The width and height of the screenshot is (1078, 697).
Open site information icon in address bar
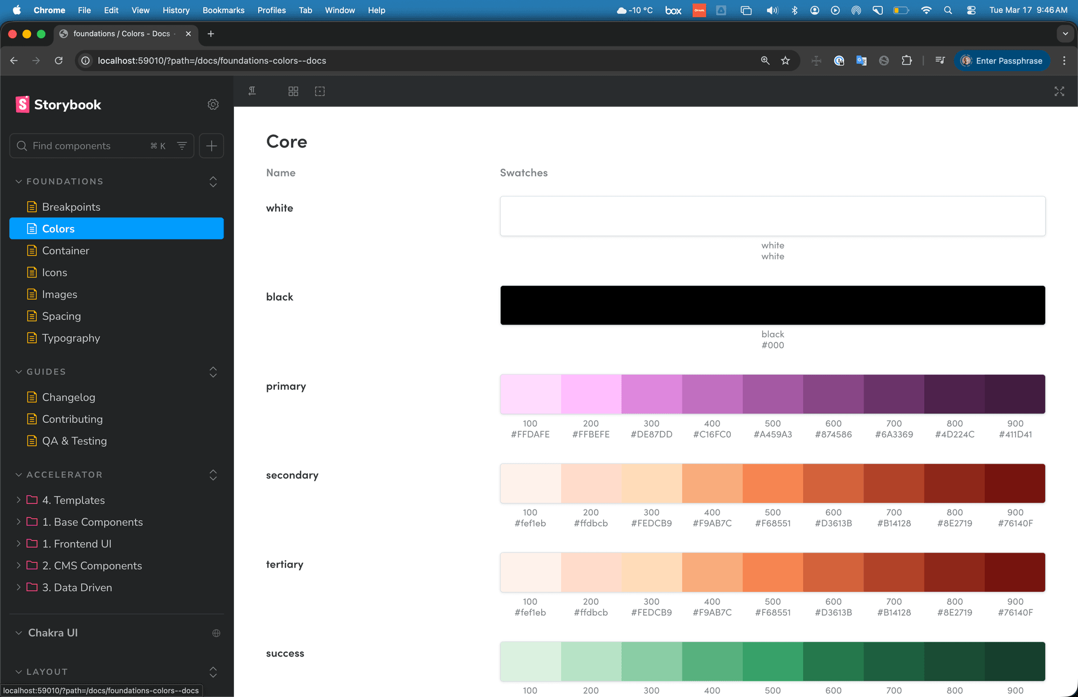point(86,60)
